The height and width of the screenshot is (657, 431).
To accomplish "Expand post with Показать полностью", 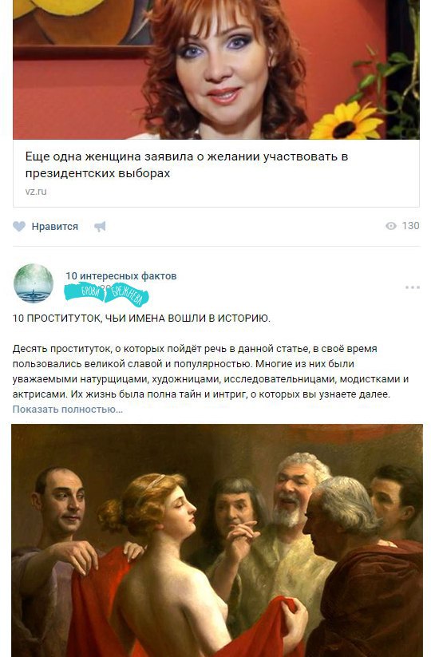I will tap(67, 410).
